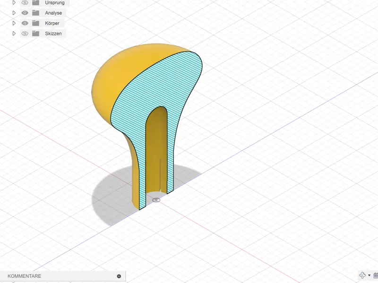Expand the Ursprung folder
The height and width of the screenshot is (283, 378).
click(14, 3)
